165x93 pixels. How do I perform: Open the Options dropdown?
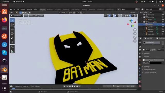(133, 13)
